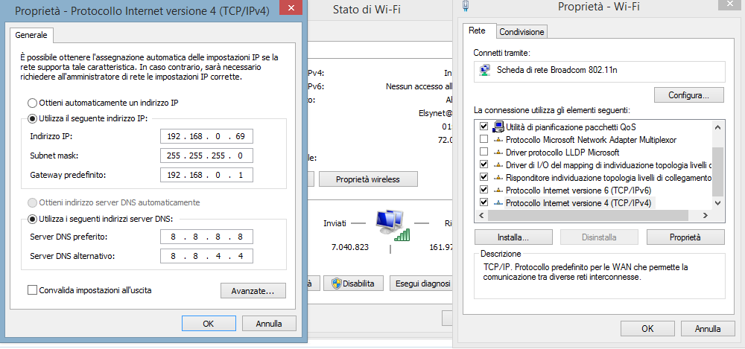Image resolution: width=745 pixels, height=349 pixels.
Task: Click the TCP/IPv4 protocol icon in list
Action: pos(498,202)
